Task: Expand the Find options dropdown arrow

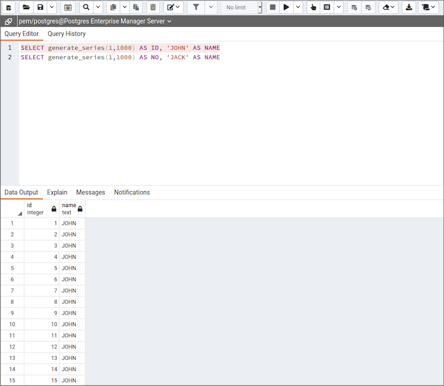Action: pyautogui.click(x=98, y=7)
